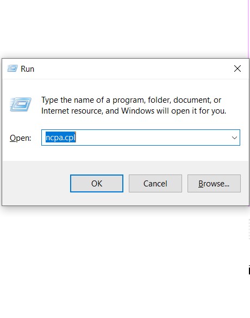The width and height of the screenshot is (250, 318).
Task: Click the highlighted ncpa.cpl text
Action: click(x=61, y=138)
